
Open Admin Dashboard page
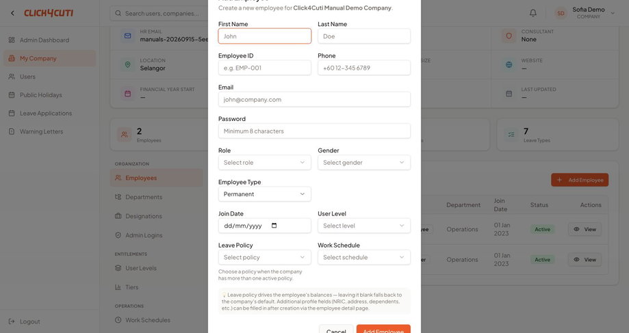50,40
